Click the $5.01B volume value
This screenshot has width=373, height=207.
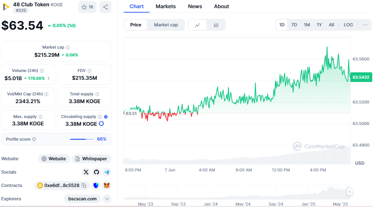(13, 78)
